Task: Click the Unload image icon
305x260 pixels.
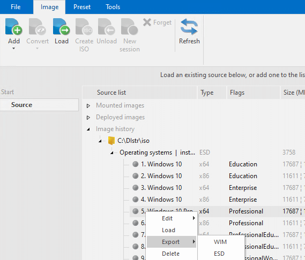Action: tap(107, 27)
